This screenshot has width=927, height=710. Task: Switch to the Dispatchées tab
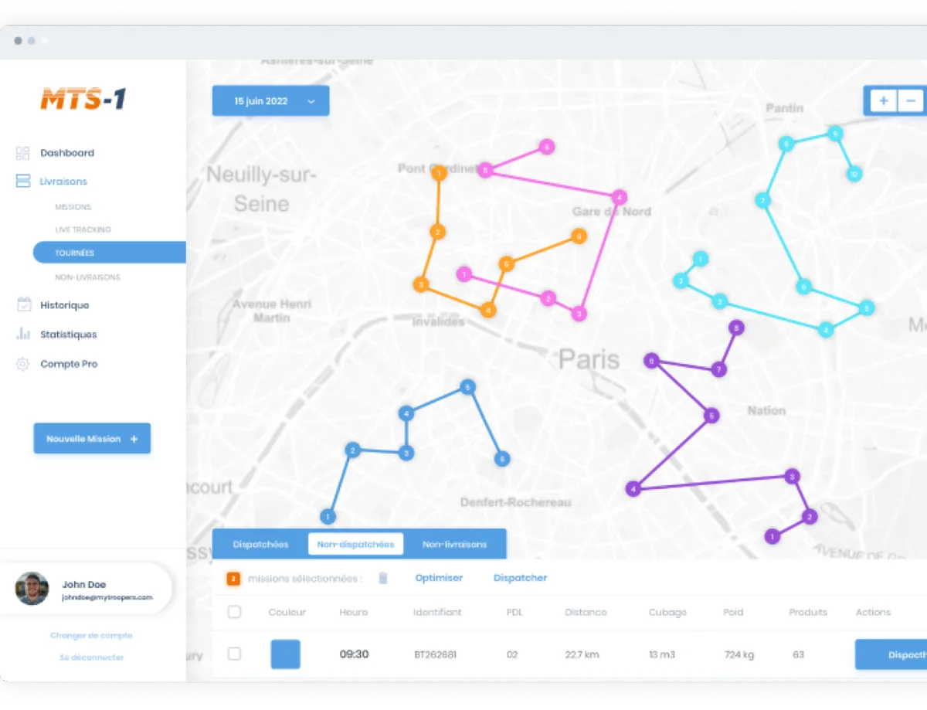coord(260,544)
